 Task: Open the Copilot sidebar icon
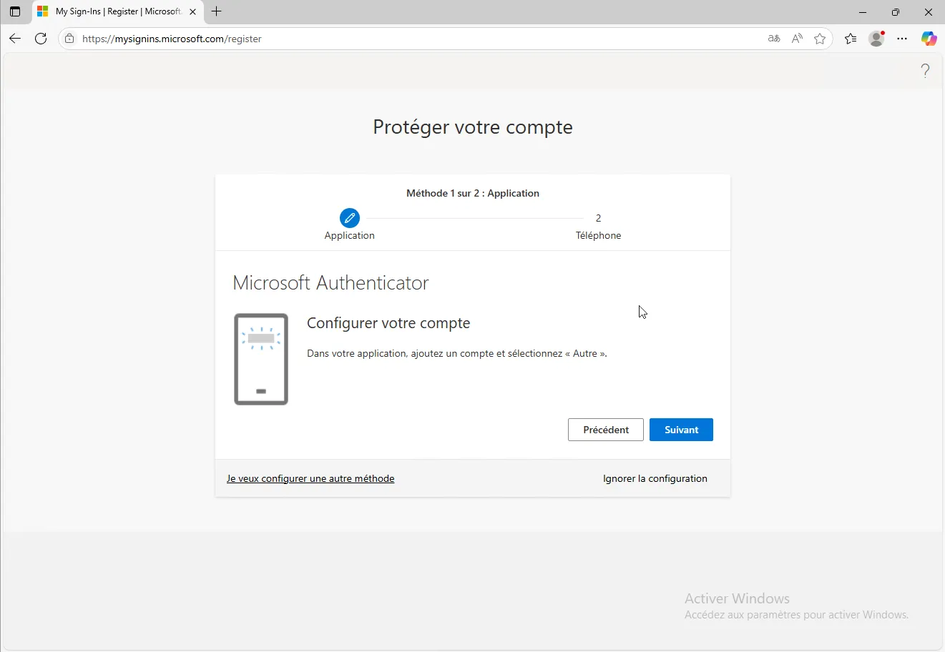pyautogui.click(x=929, y=39)
